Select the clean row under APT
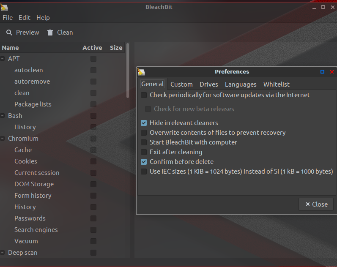The image size is (337, 267). pos(62,93)
